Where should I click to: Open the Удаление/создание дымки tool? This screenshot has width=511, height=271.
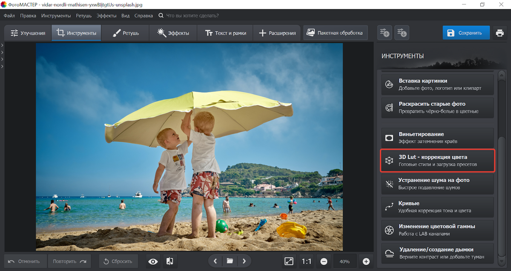(x=437, y=253)
